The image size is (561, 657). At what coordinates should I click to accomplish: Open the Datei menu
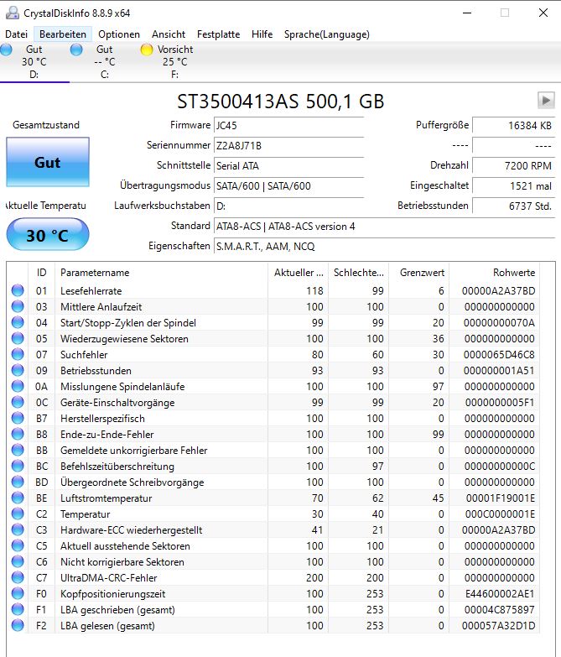pos(16,34)
